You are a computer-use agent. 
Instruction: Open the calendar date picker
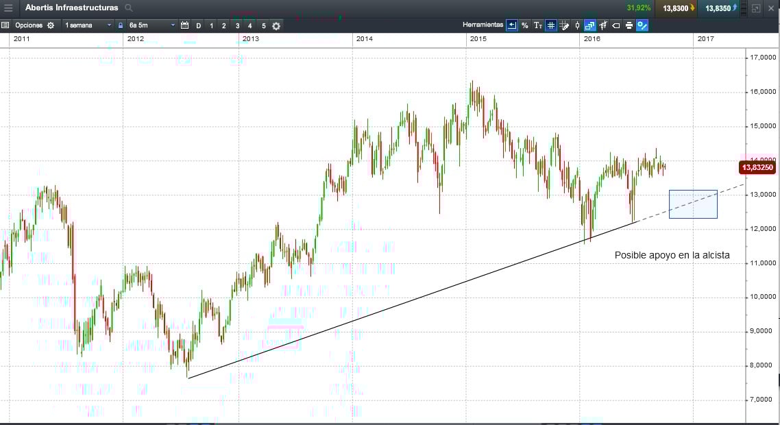tap(184, 25)
